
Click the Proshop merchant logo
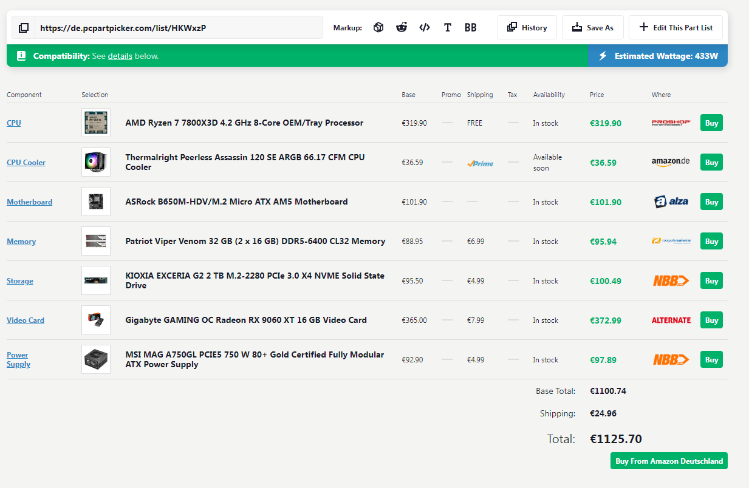pyautogui.click(x=671, y=123)
